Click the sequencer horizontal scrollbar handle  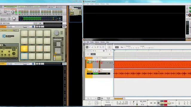119,98
